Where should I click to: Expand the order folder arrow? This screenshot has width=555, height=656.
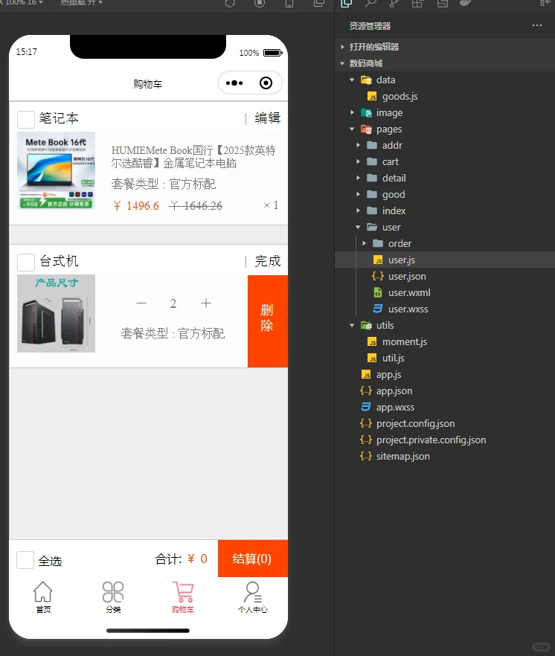(x=364, y=243)
